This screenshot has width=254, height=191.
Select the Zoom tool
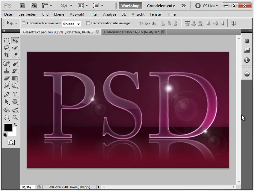pos(15,117)
